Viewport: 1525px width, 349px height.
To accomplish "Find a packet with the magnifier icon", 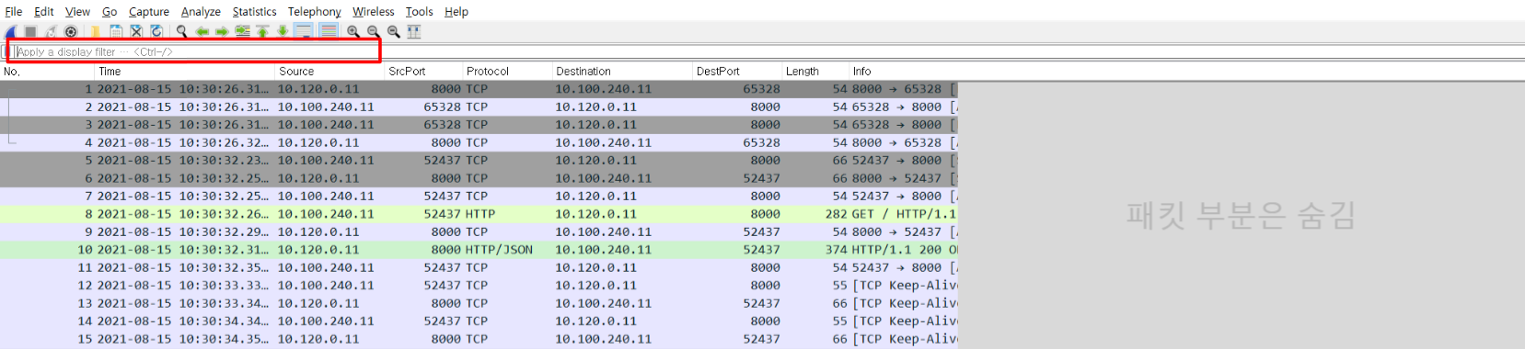I will (181, 31).
